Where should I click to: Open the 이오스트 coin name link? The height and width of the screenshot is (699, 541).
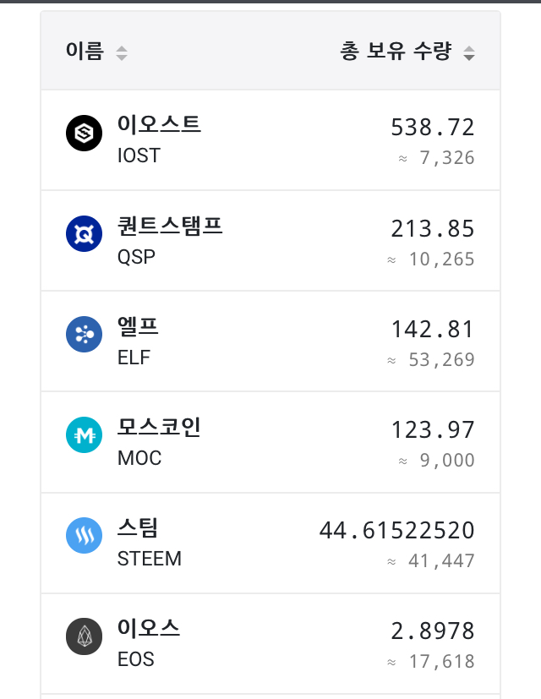point(159,125)
